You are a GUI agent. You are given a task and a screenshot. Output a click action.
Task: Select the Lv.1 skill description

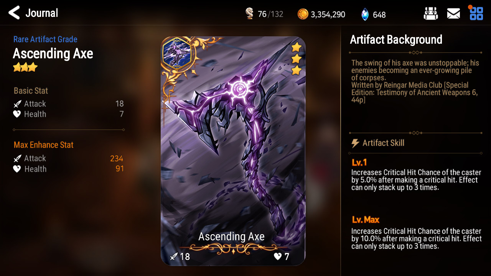(416, 180)
